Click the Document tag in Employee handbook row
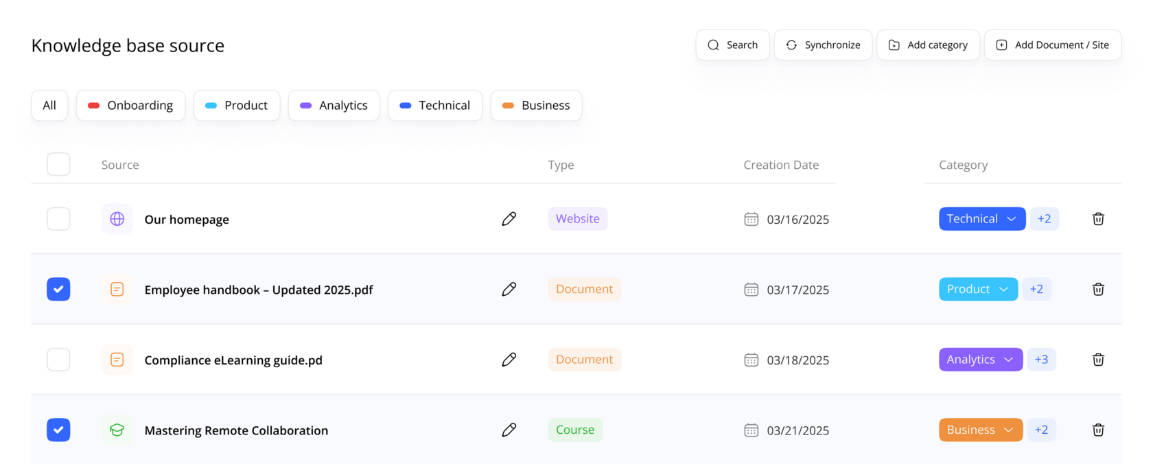 tap(585, 289)
